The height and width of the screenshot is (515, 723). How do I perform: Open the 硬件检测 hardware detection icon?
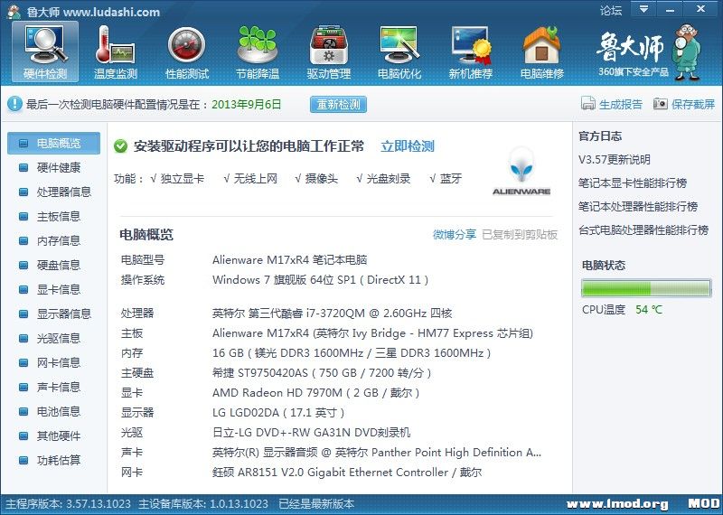tap(45, 51)
